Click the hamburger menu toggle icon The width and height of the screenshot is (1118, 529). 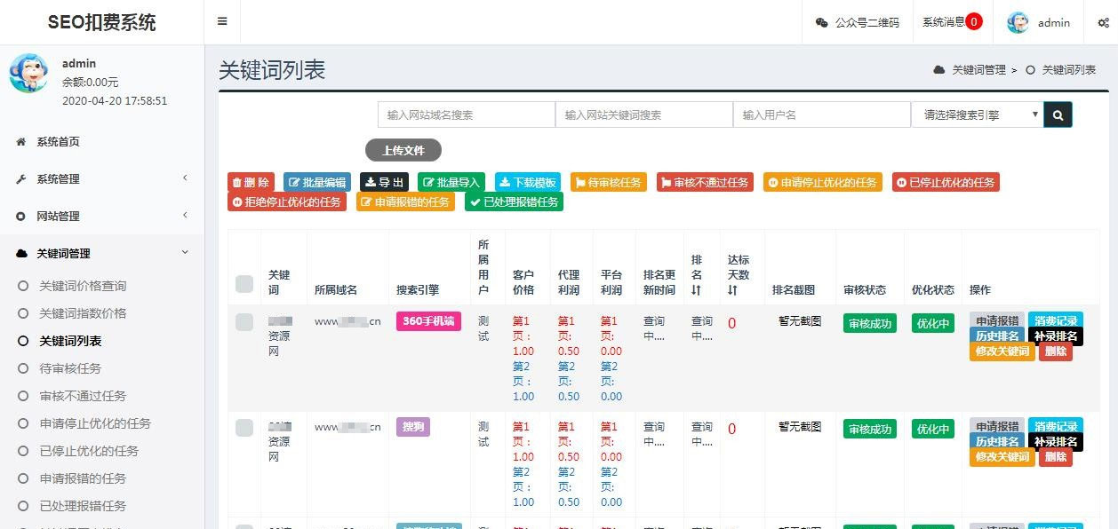tap(222, 21)
